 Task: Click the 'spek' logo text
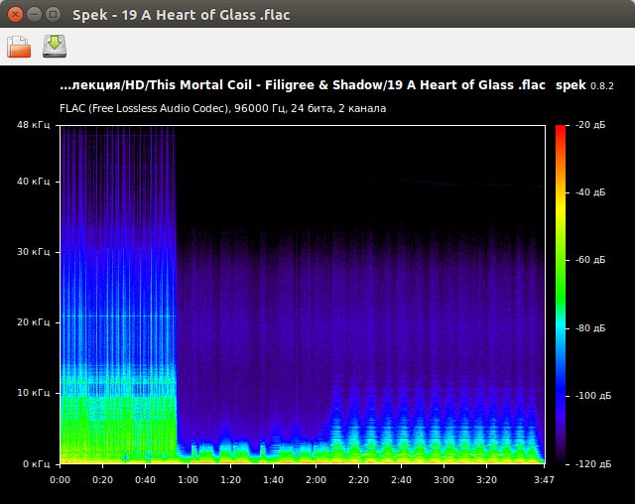tap(571, 86)
